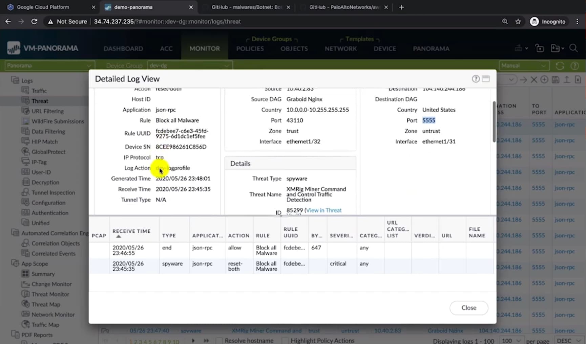Click the add filter plus icon
The image size is (586, 344).
tap(544, 79)
